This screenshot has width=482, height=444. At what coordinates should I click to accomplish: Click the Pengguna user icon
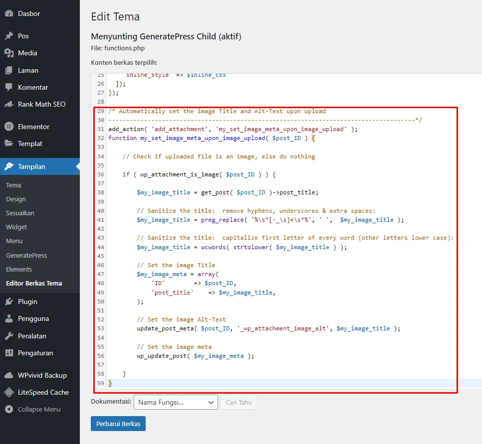(x=9, y=319)
